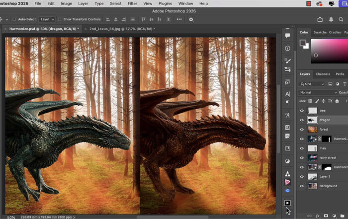Open the gear settings icon in options bar
Screen dimensions: 348x219
191,19
